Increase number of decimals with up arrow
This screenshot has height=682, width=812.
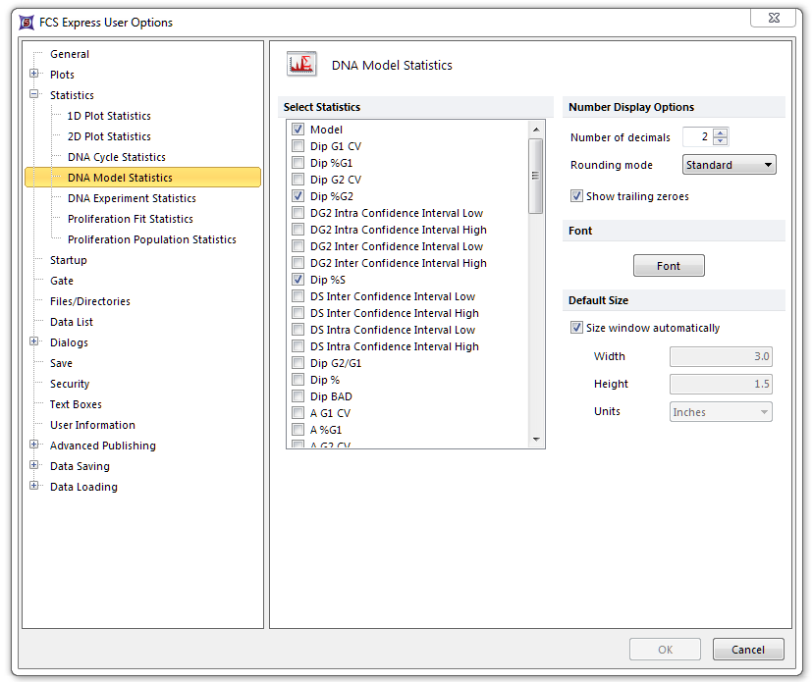(x=721, y=133)
